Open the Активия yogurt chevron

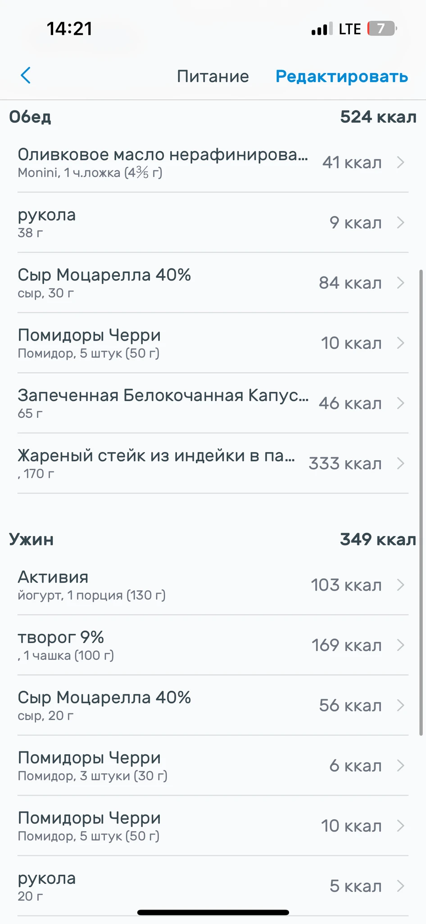(x=400, y=585)
